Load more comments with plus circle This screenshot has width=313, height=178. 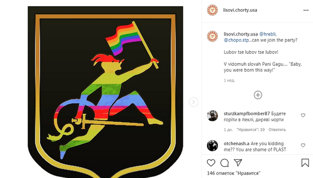pos(258,95)
